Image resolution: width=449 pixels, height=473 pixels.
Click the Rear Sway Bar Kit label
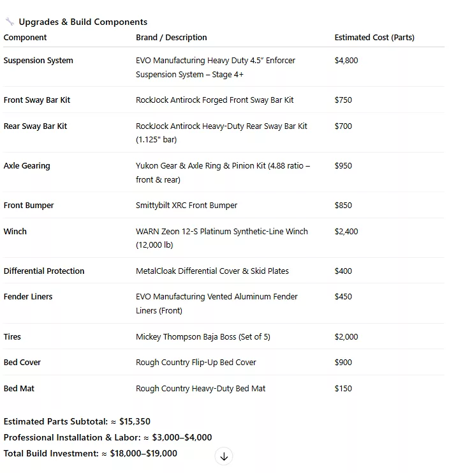pyautogui.click(x=35, y=126)
